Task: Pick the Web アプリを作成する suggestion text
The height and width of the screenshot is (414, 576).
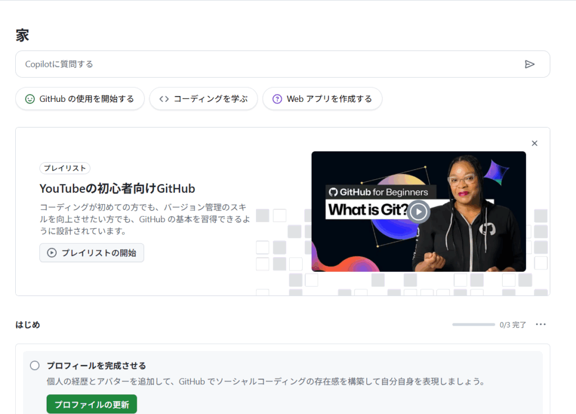Action: [x=329, y=99]
